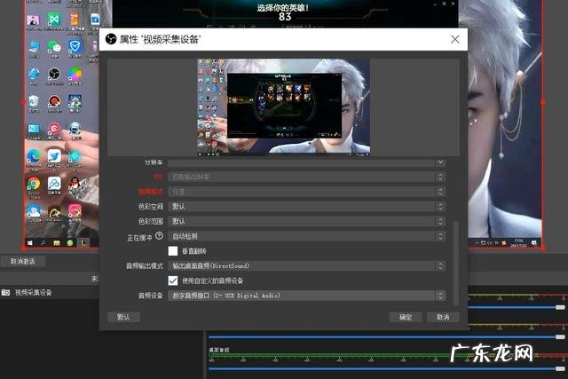Click the 桌面音频 volume slider knob
Screen dimensions: 568x379
pos(560,369)
